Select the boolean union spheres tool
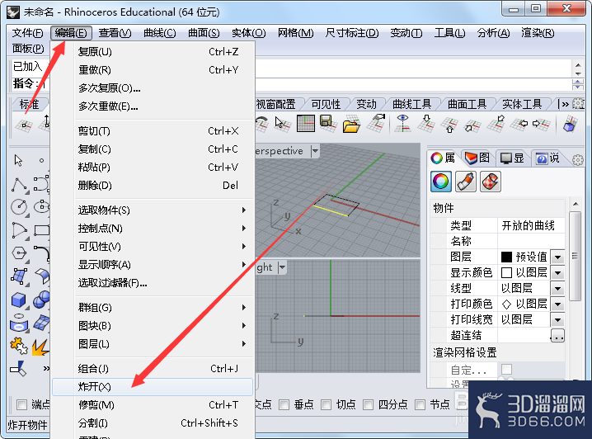Viewport: 592px width, 439px height. pyautogui.click(x=41, y=300)
